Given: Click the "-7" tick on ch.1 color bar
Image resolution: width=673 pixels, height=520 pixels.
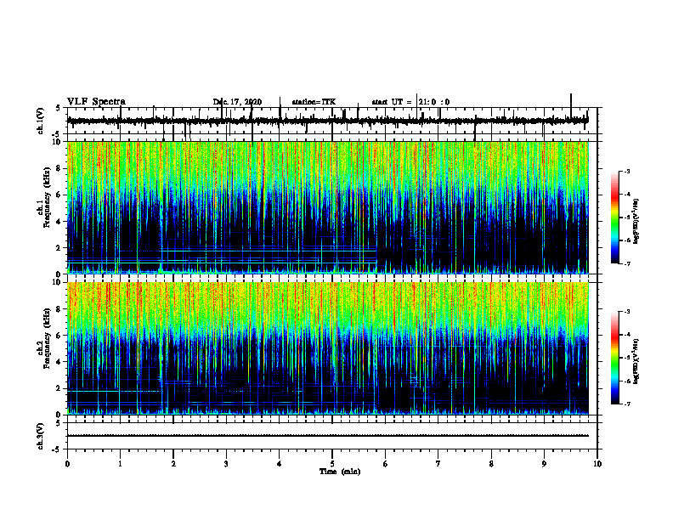Looking at the screenshot, I should pos(627,263).
